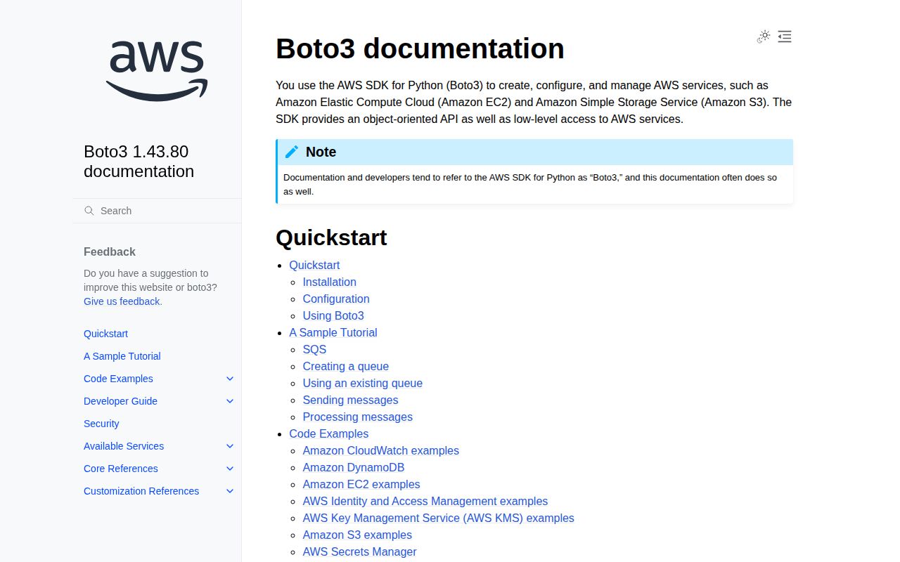Toggle the light/dark theme icon
Screen dimensions: 900x562
(x=764, y=37)
